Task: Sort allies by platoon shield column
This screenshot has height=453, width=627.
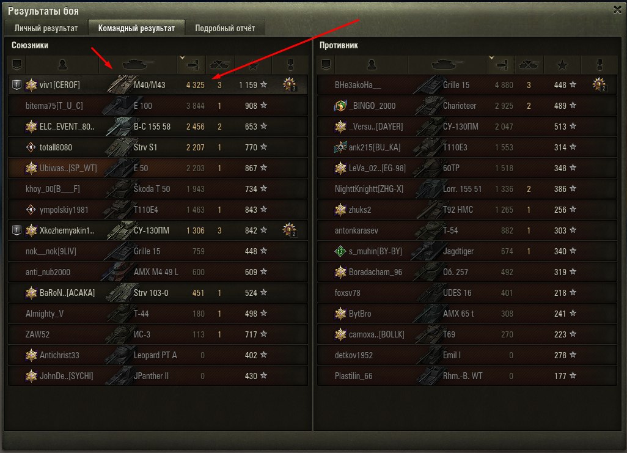Action: click(x=16, y=65)
